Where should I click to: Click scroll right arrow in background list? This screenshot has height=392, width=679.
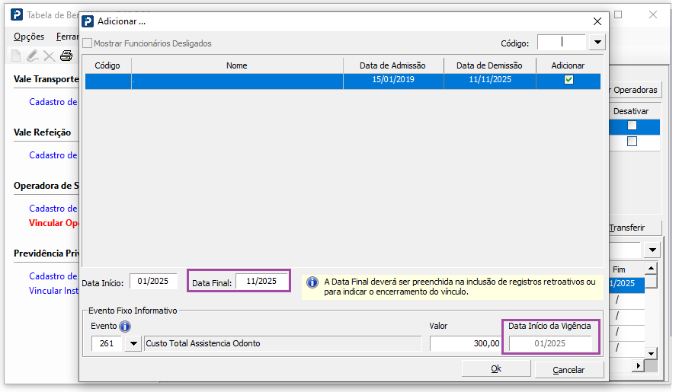coord(638,366)
